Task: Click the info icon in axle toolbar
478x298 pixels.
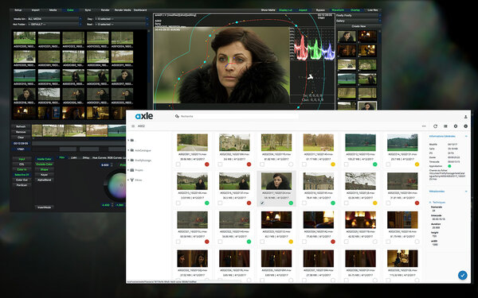Action: point(465,126)
